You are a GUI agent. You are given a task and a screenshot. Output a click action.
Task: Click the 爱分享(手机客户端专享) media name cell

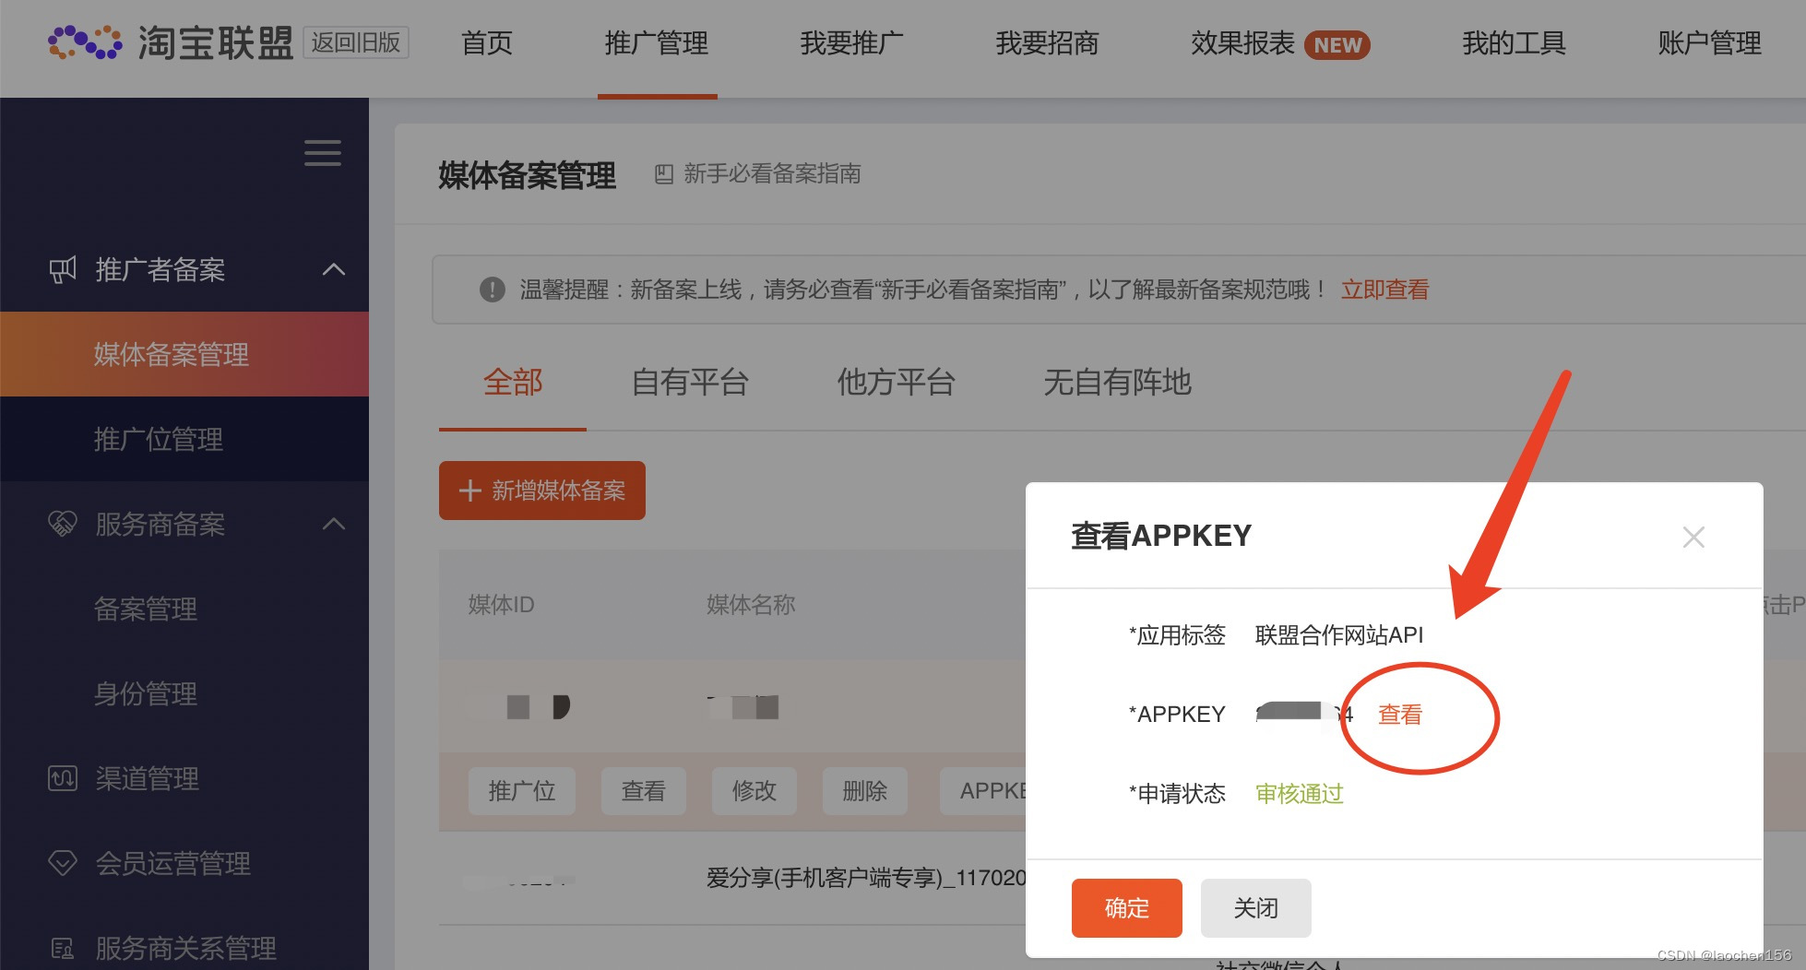[x=866, y=878]
